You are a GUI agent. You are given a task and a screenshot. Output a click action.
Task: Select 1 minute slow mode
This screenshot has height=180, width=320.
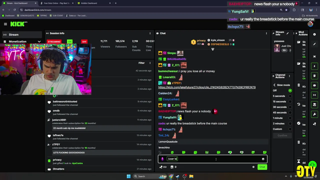290,118
